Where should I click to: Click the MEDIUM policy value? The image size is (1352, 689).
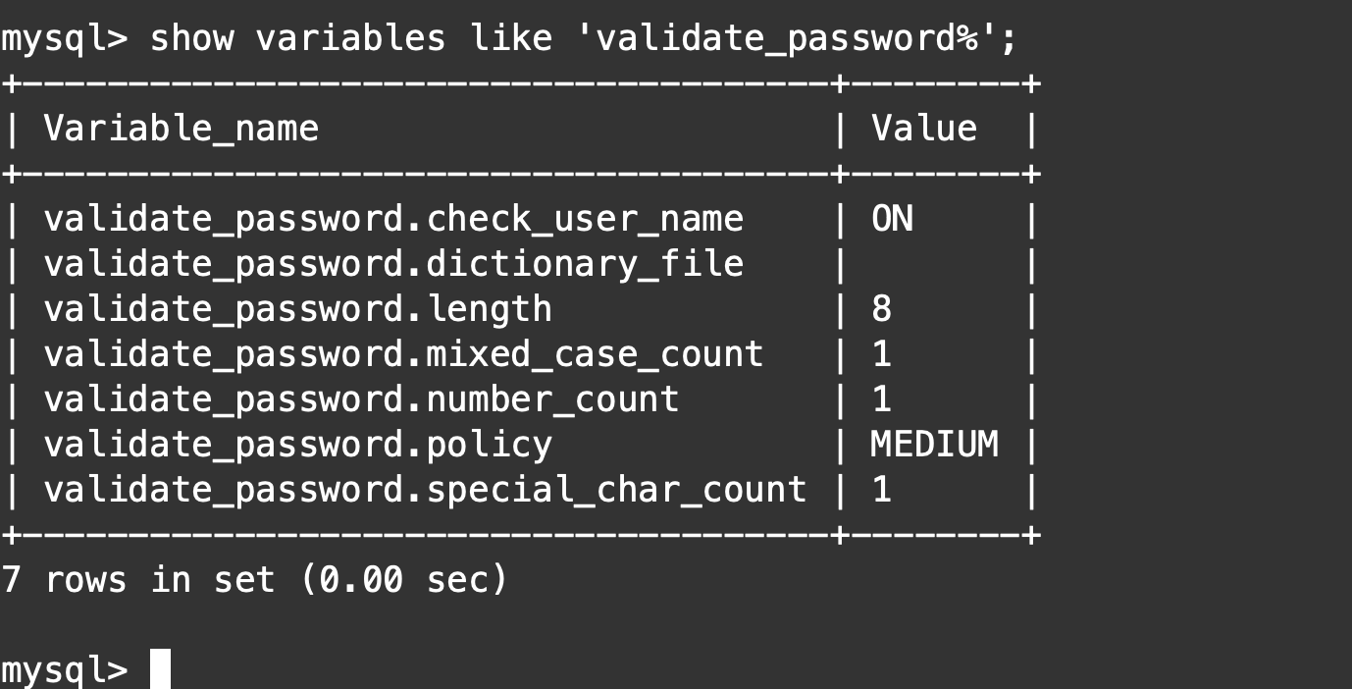pyautogui.click(x=934, y=445)
